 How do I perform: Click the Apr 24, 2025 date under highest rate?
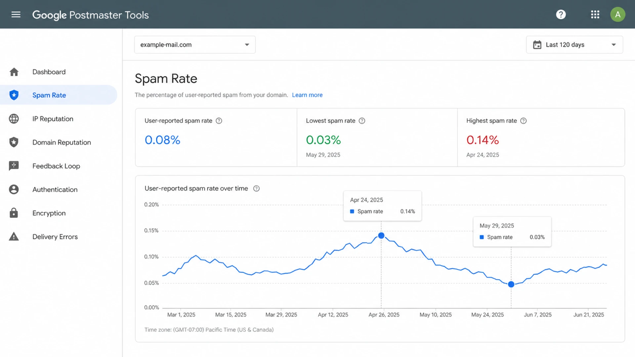pyautogui.click(x=483, y=155)
